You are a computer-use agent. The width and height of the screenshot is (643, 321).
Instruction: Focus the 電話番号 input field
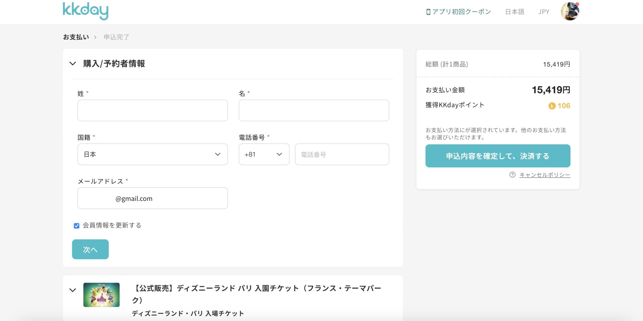(342, 154)
